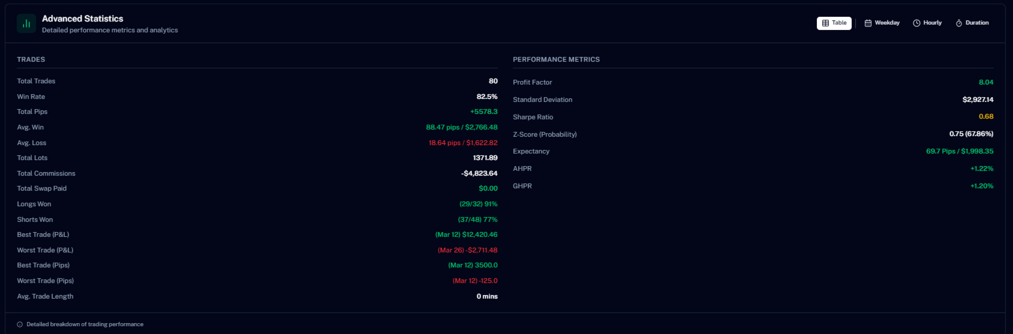
Task: Open the Duration view tab
Action: (x=972, y=23)
